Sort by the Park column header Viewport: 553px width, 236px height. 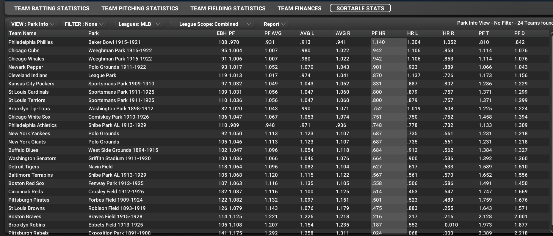coord(93,33)
